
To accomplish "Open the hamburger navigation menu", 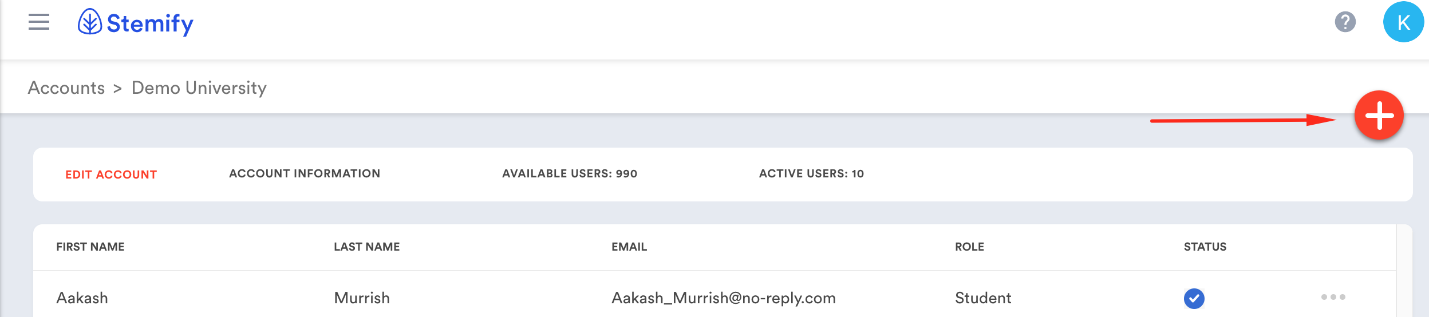I will point(39,22).
